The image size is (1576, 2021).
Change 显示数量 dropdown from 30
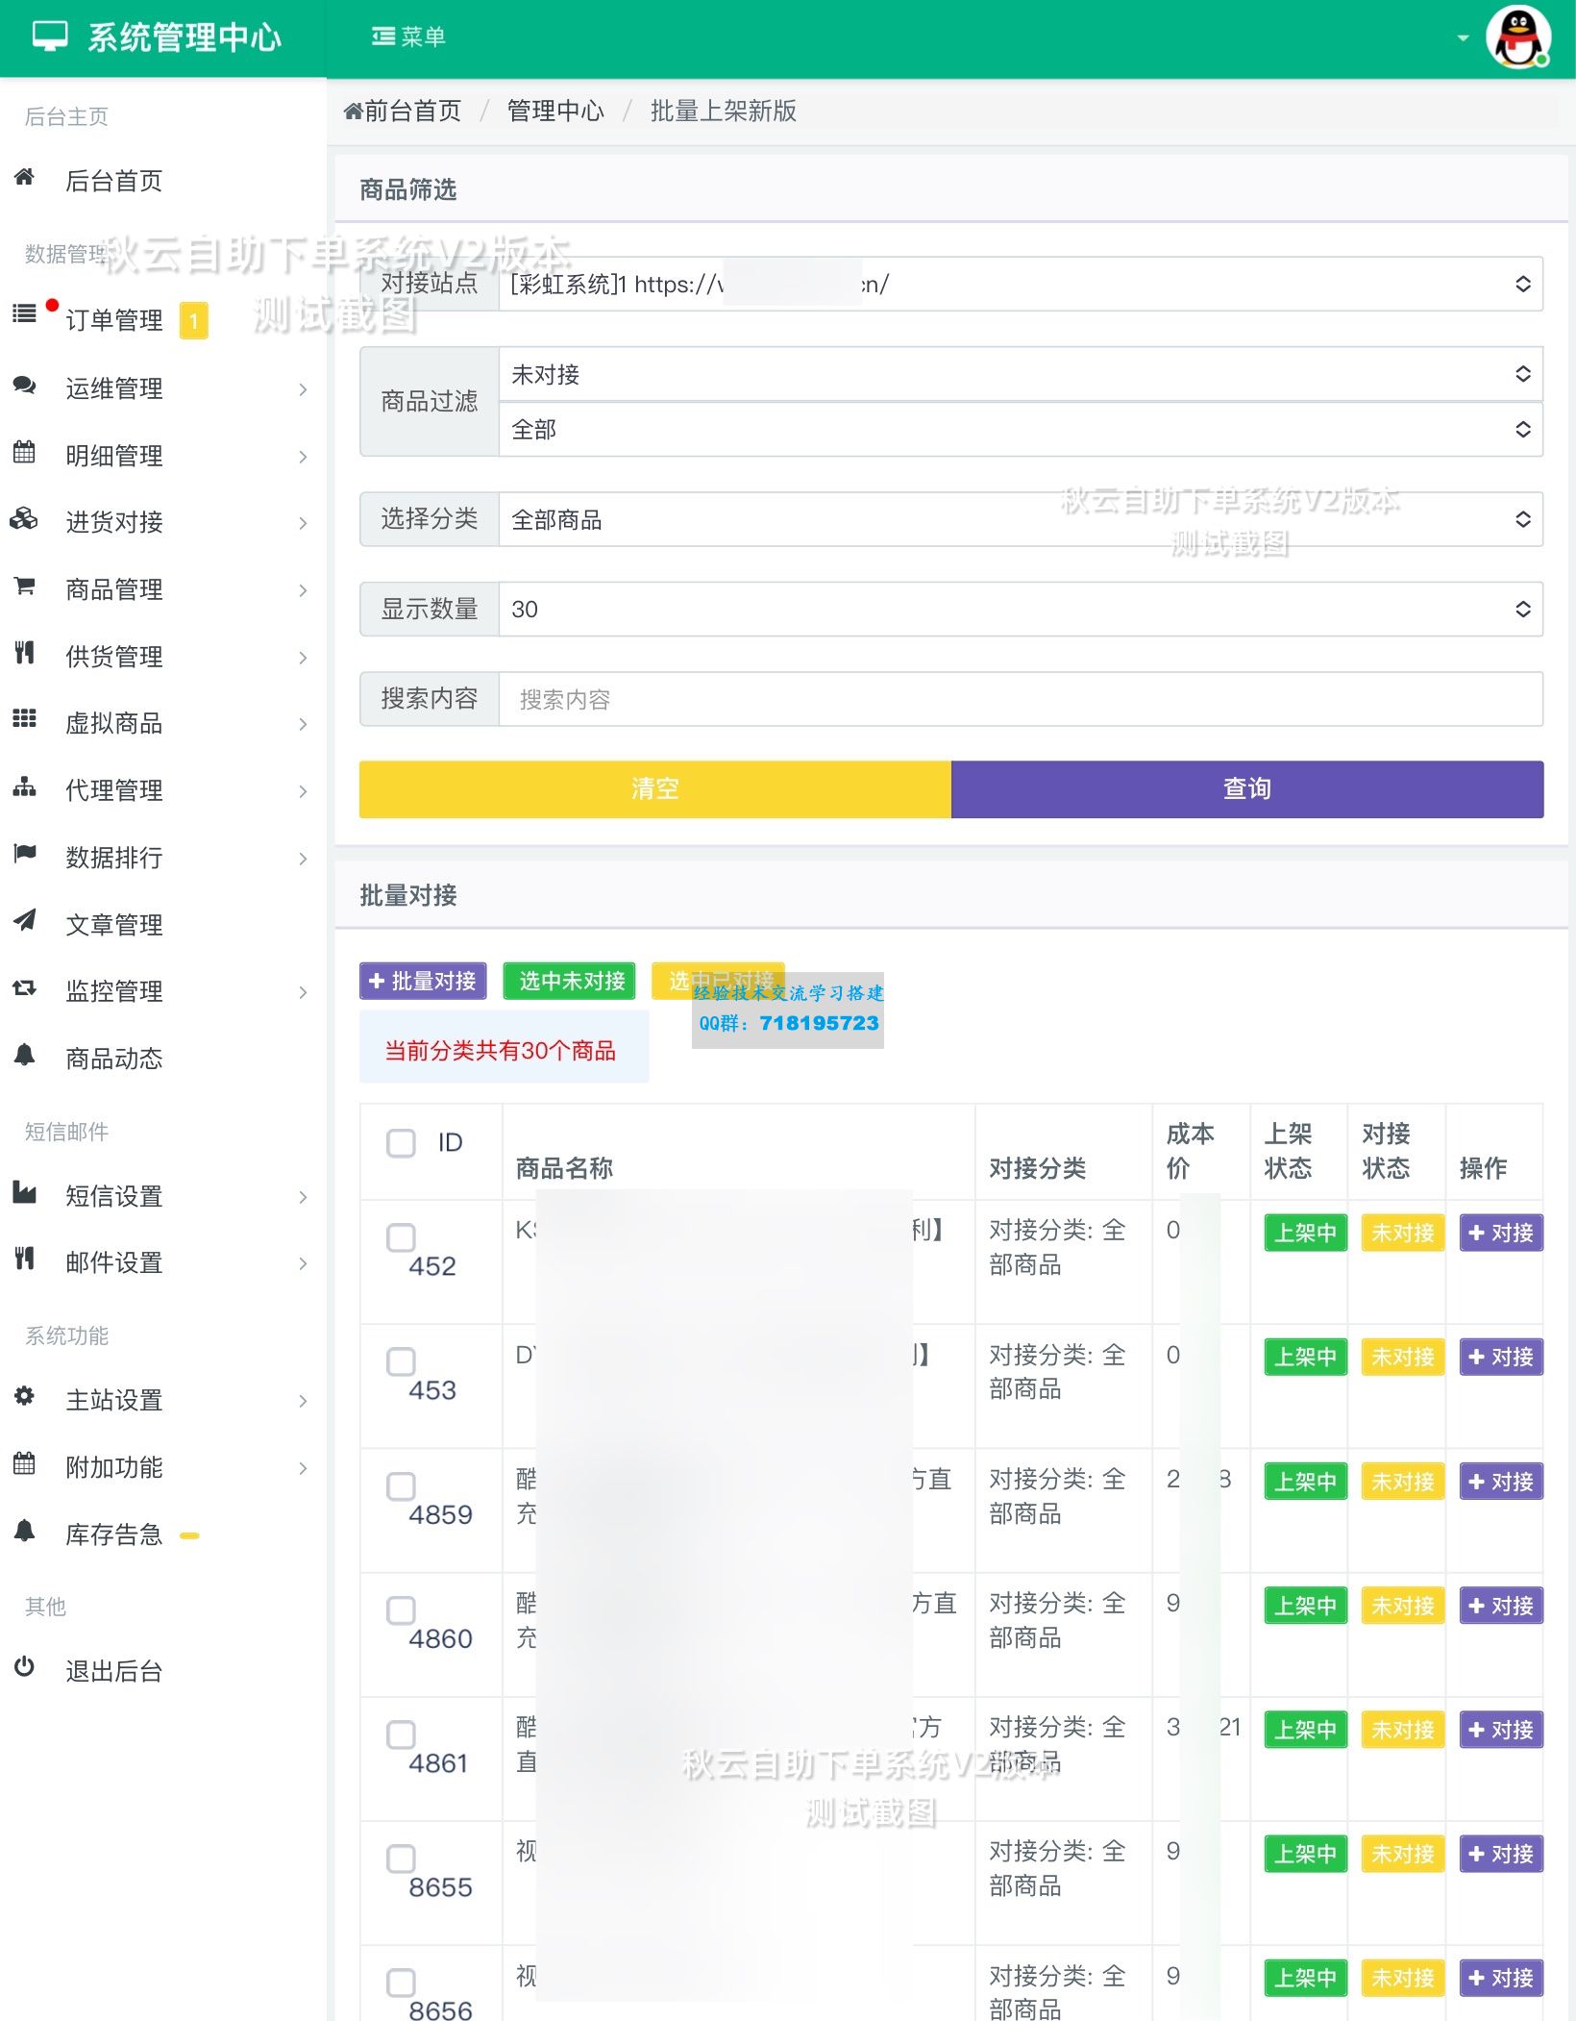(x=1019, y=609)
